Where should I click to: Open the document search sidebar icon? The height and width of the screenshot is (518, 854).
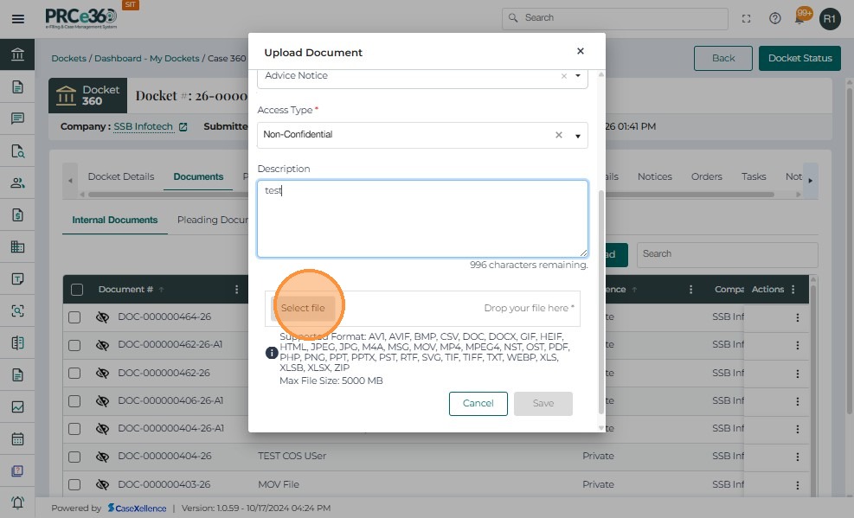pyautogui.click(x=17, y=150)
